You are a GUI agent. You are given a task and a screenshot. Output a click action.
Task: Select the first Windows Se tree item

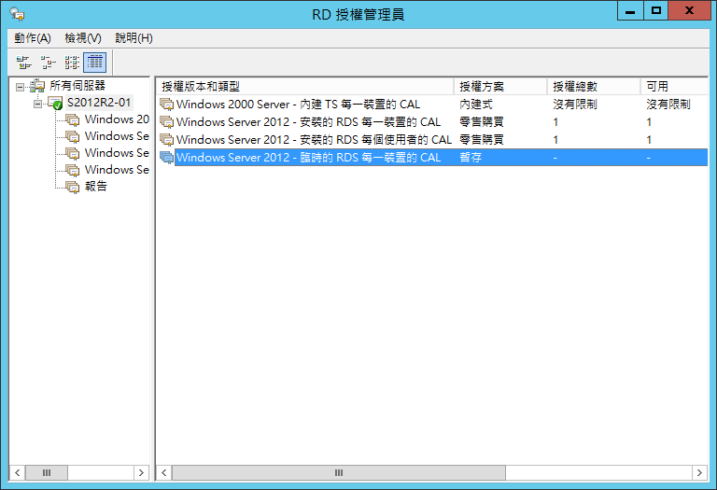point(117,136)
